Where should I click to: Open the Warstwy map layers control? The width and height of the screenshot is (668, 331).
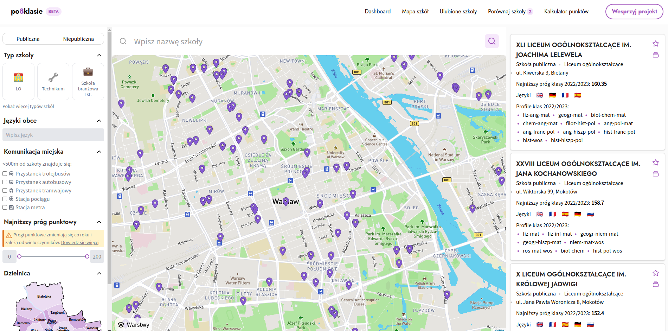tap(134, 324)
